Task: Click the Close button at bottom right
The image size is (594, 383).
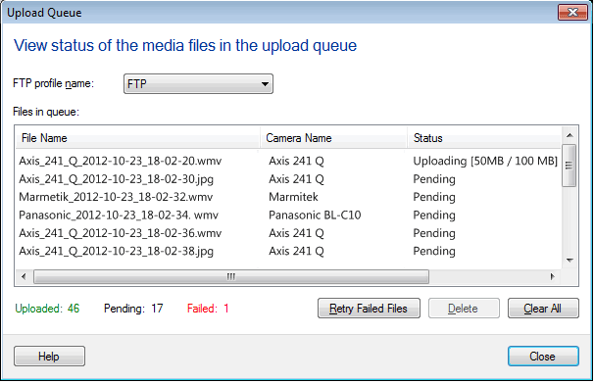Action: click(x=543, y=357)
